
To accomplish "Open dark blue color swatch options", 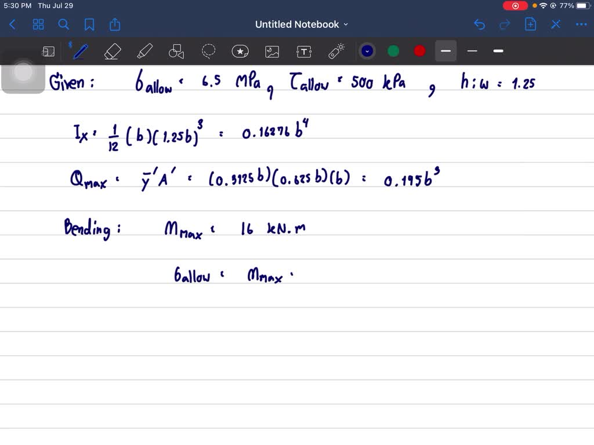I will click(x=367, y=51).
